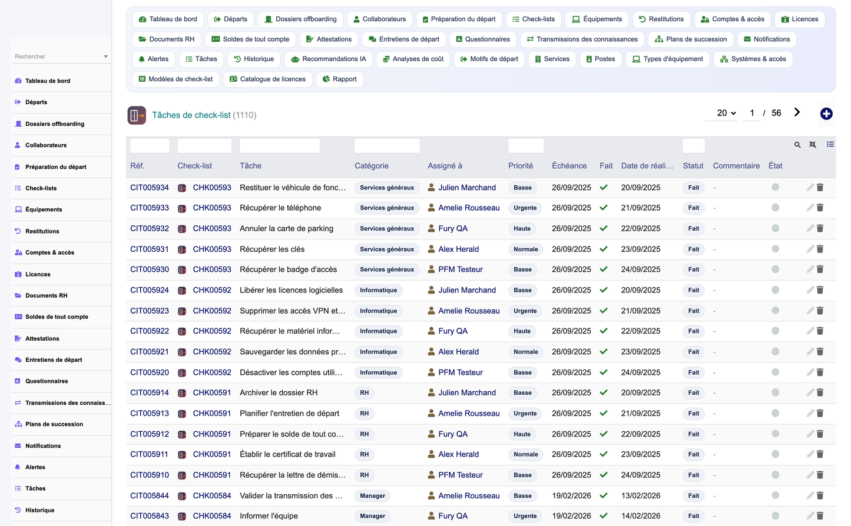This screenshot has height=526, width=851.
Task: Open the CHK00593 checklist icon for CIT005932
Action: [182, 229]
